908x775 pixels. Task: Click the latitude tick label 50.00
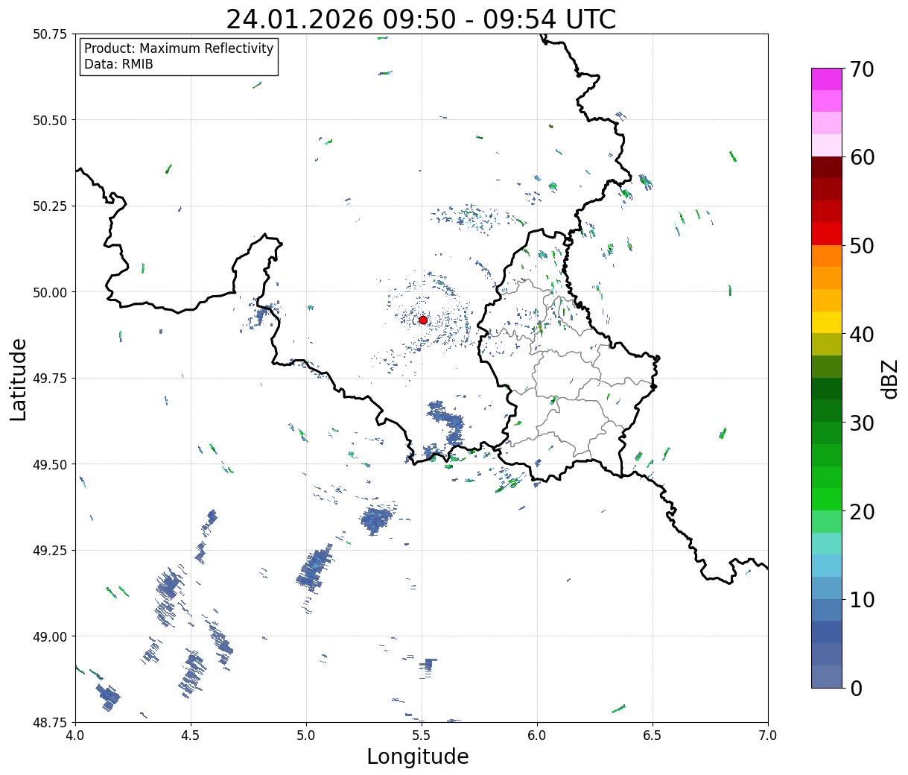click(x=50, y=292)
